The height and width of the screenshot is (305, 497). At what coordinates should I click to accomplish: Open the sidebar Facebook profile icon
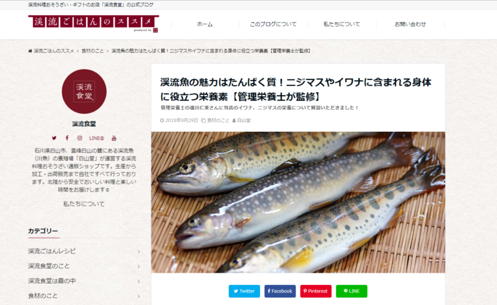(x=67, y=138)
